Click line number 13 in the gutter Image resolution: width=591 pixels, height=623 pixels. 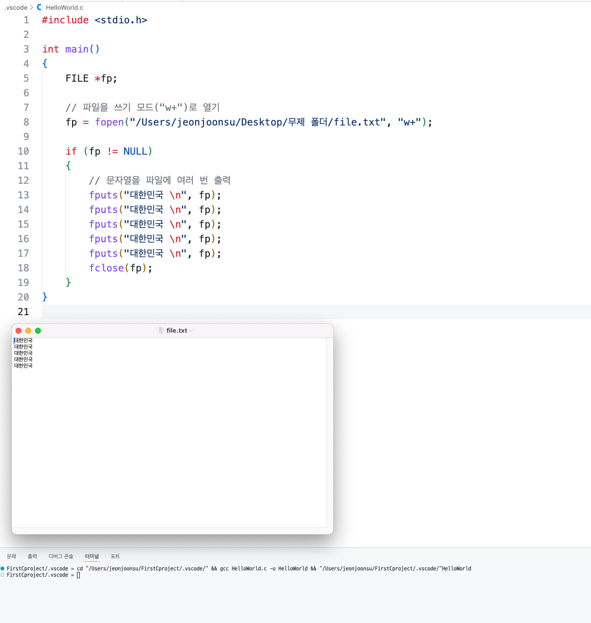tap(23, 195)
